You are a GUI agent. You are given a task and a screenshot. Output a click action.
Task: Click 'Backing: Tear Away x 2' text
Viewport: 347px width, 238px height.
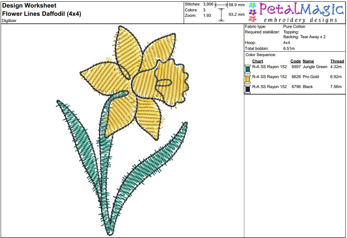click(x=304, y=37)
